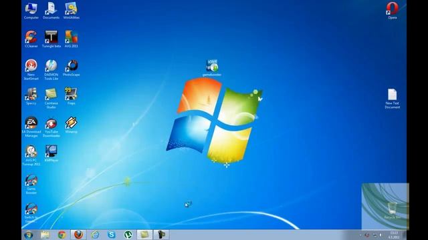Select the Opera browser desktop icon
This screenshot has width=428, height=240.
coord(393,11)
